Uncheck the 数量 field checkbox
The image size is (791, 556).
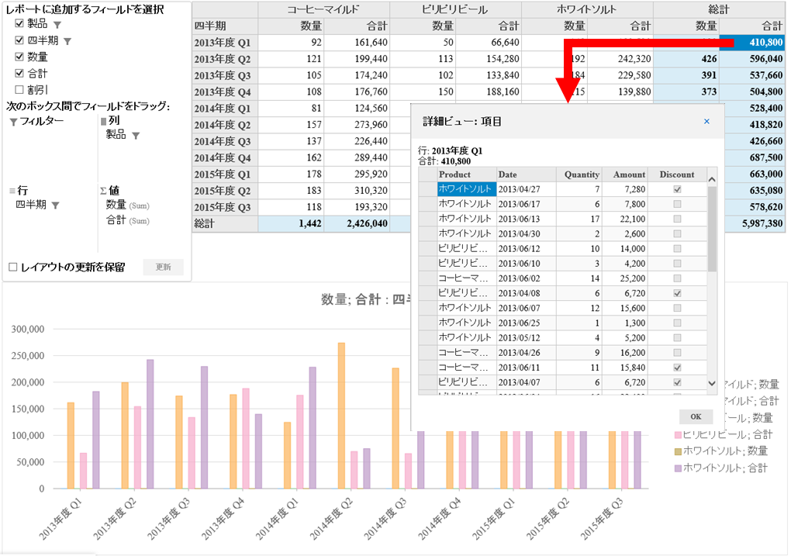pyautogui.click(x=19, y=57)
